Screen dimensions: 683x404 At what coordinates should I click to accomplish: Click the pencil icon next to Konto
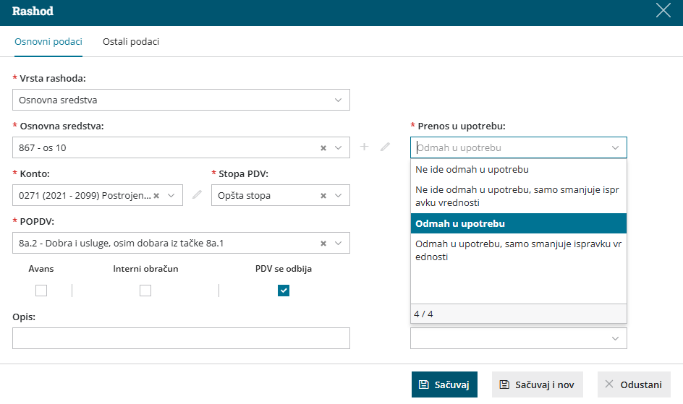tap(197, 194)
